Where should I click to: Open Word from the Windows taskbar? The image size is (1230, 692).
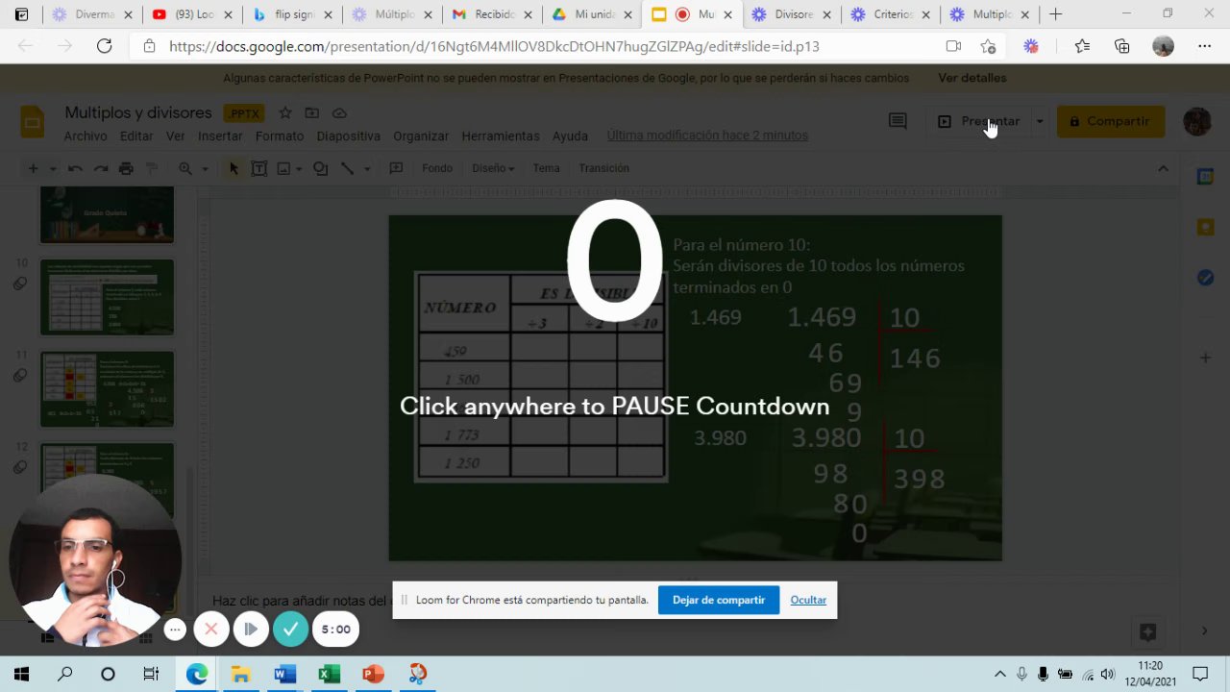pyautogui.click(x=284, y=674)
